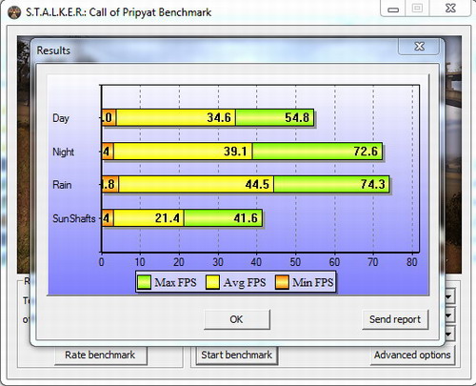Click the Night 39.1 average FPS bar

tap(183, 152)
